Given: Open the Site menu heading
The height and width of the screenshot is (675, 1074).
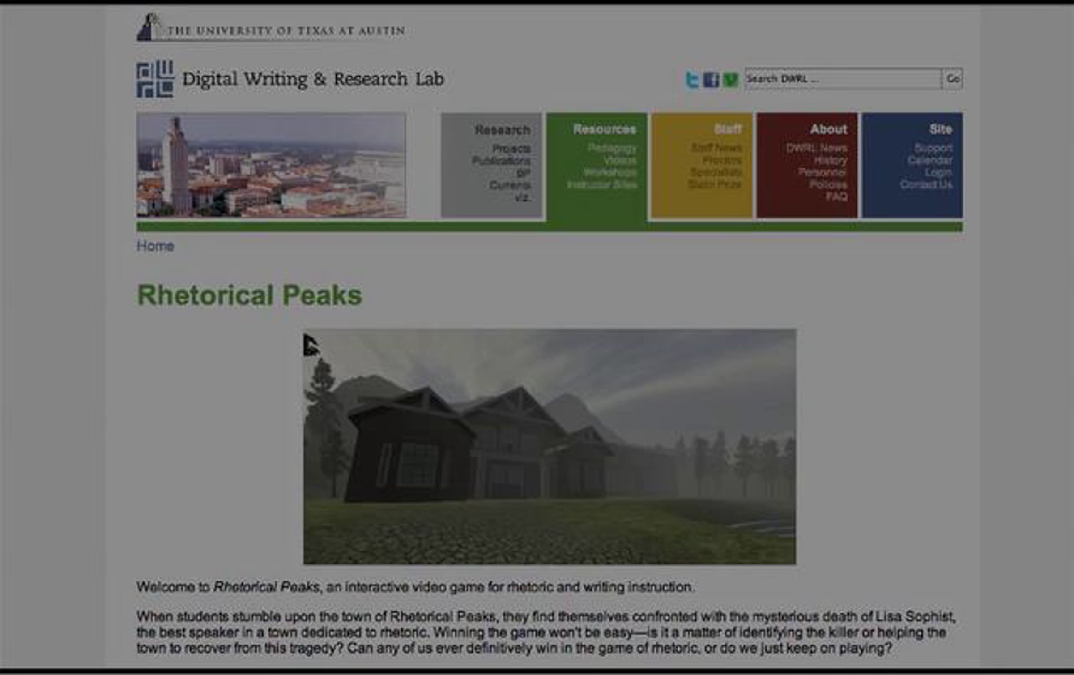Looking at the screenshot, I should [x=940, y=129].
